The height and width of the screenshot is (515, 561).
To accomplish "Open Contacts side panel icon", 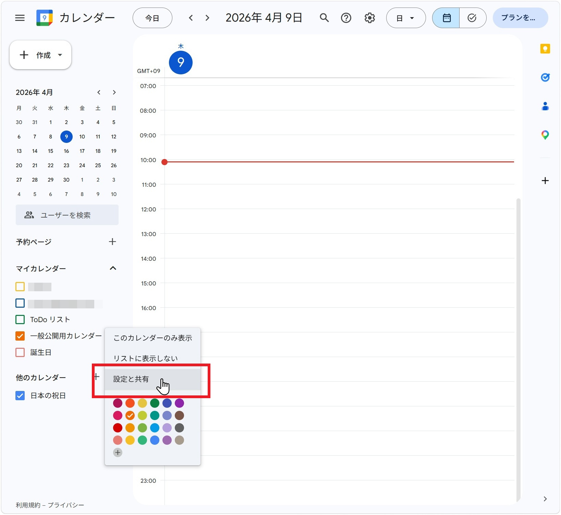I will tap(545, 106).
